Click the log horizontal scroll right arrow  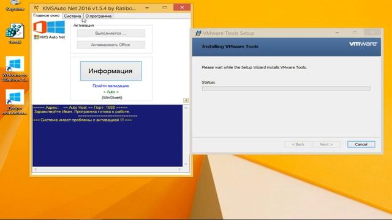click(179, 169)
